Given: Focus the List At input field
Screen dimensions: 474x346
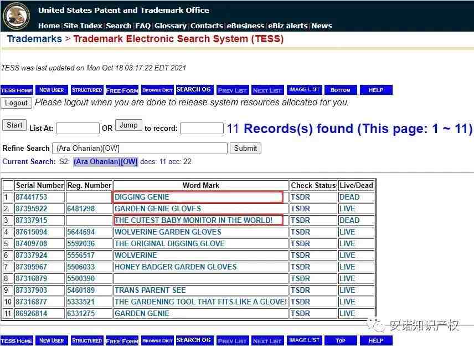Looking at the screenshot, I should click(x=78, y=128).
